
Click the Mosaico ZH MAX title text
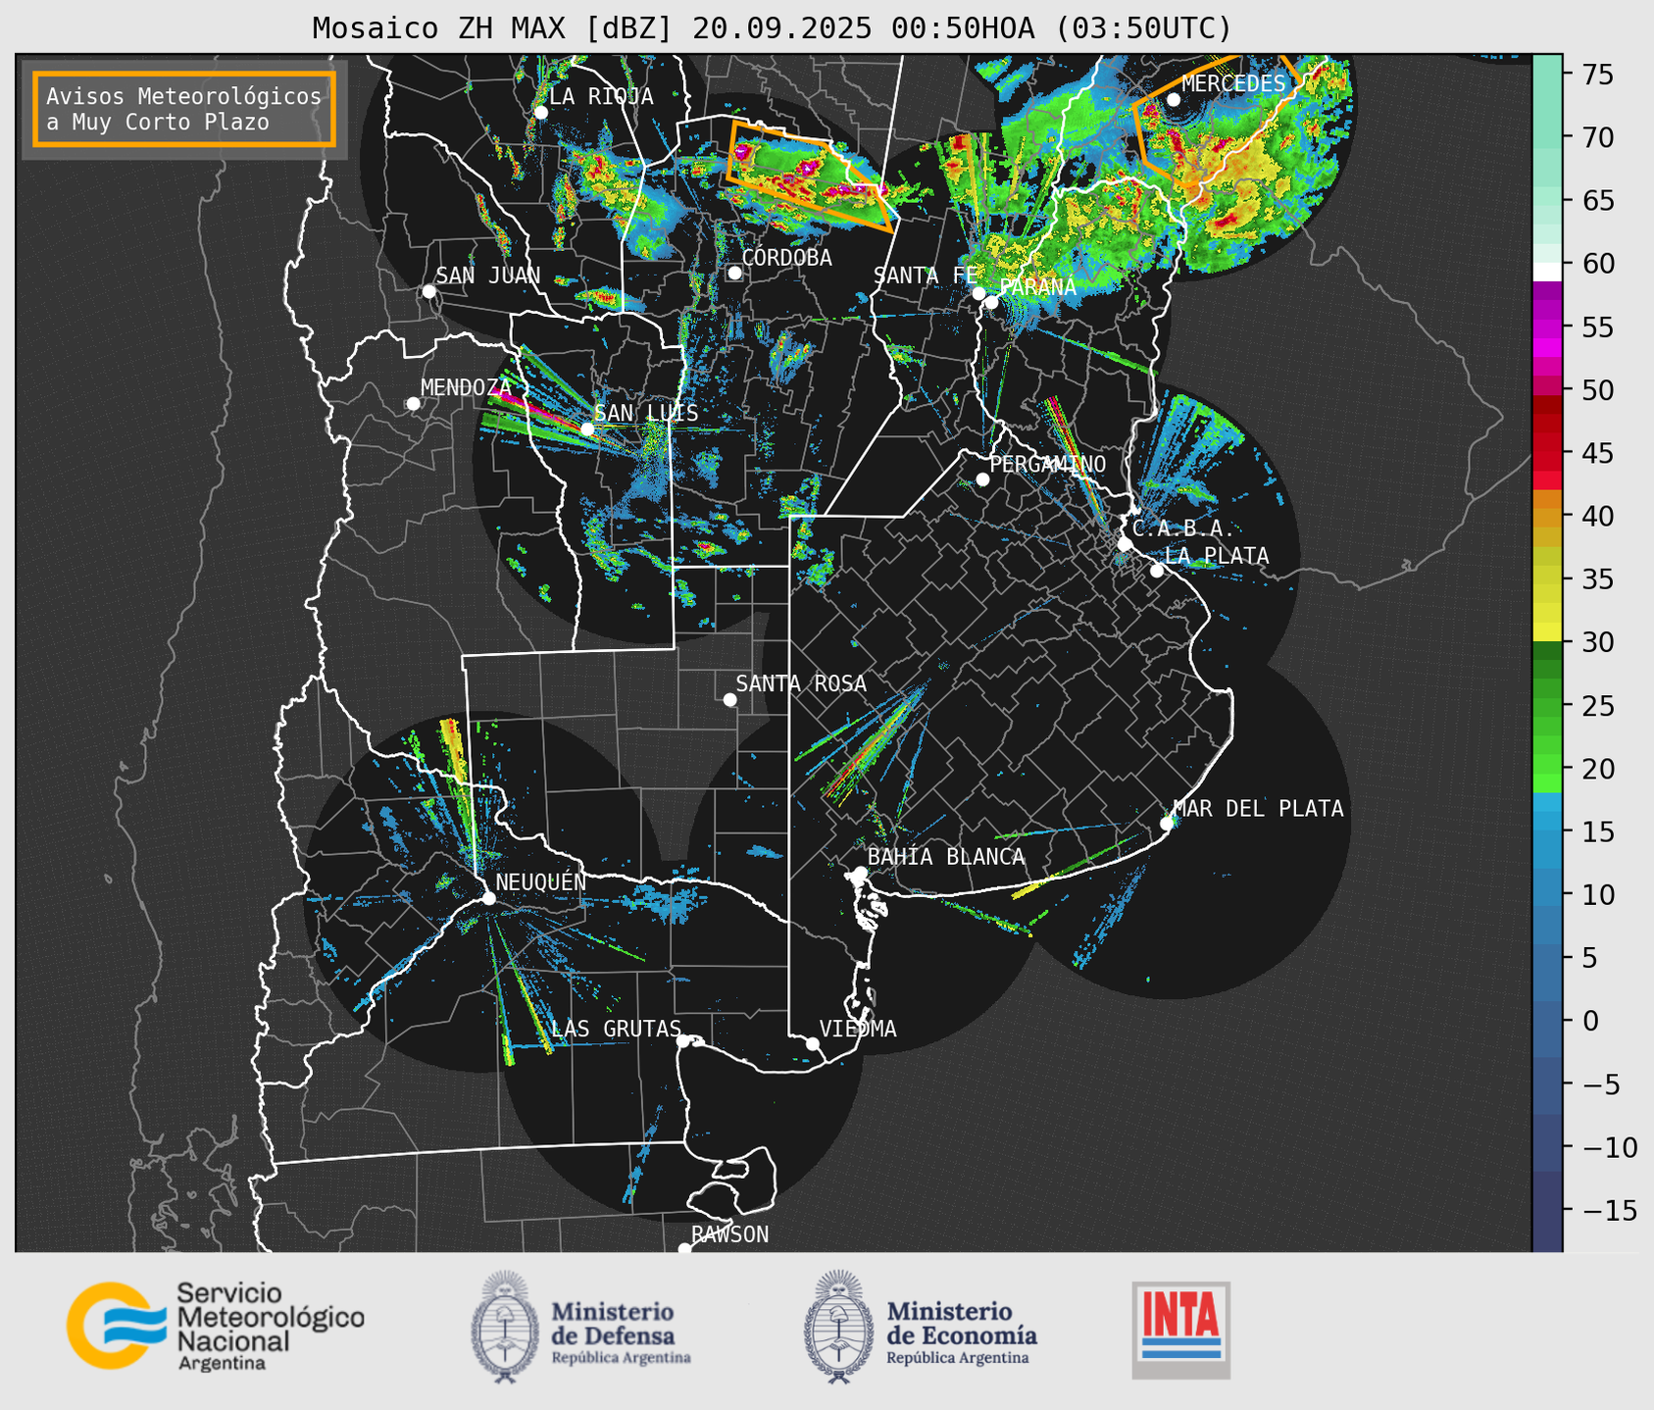point(771,27)
